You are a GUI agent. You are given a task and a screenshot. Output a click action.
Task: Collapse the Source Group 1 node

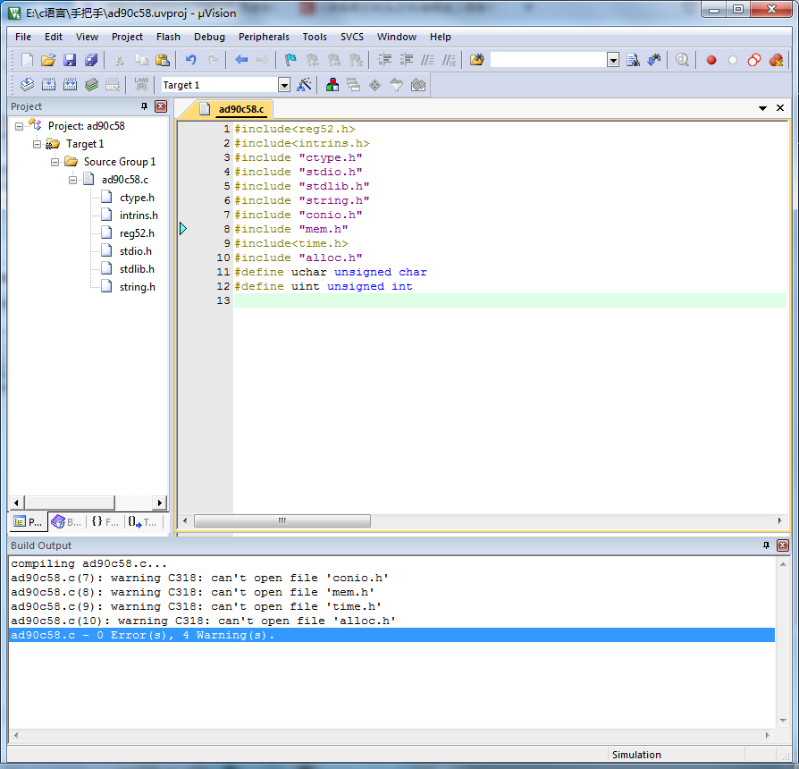[x=55, y=162]
